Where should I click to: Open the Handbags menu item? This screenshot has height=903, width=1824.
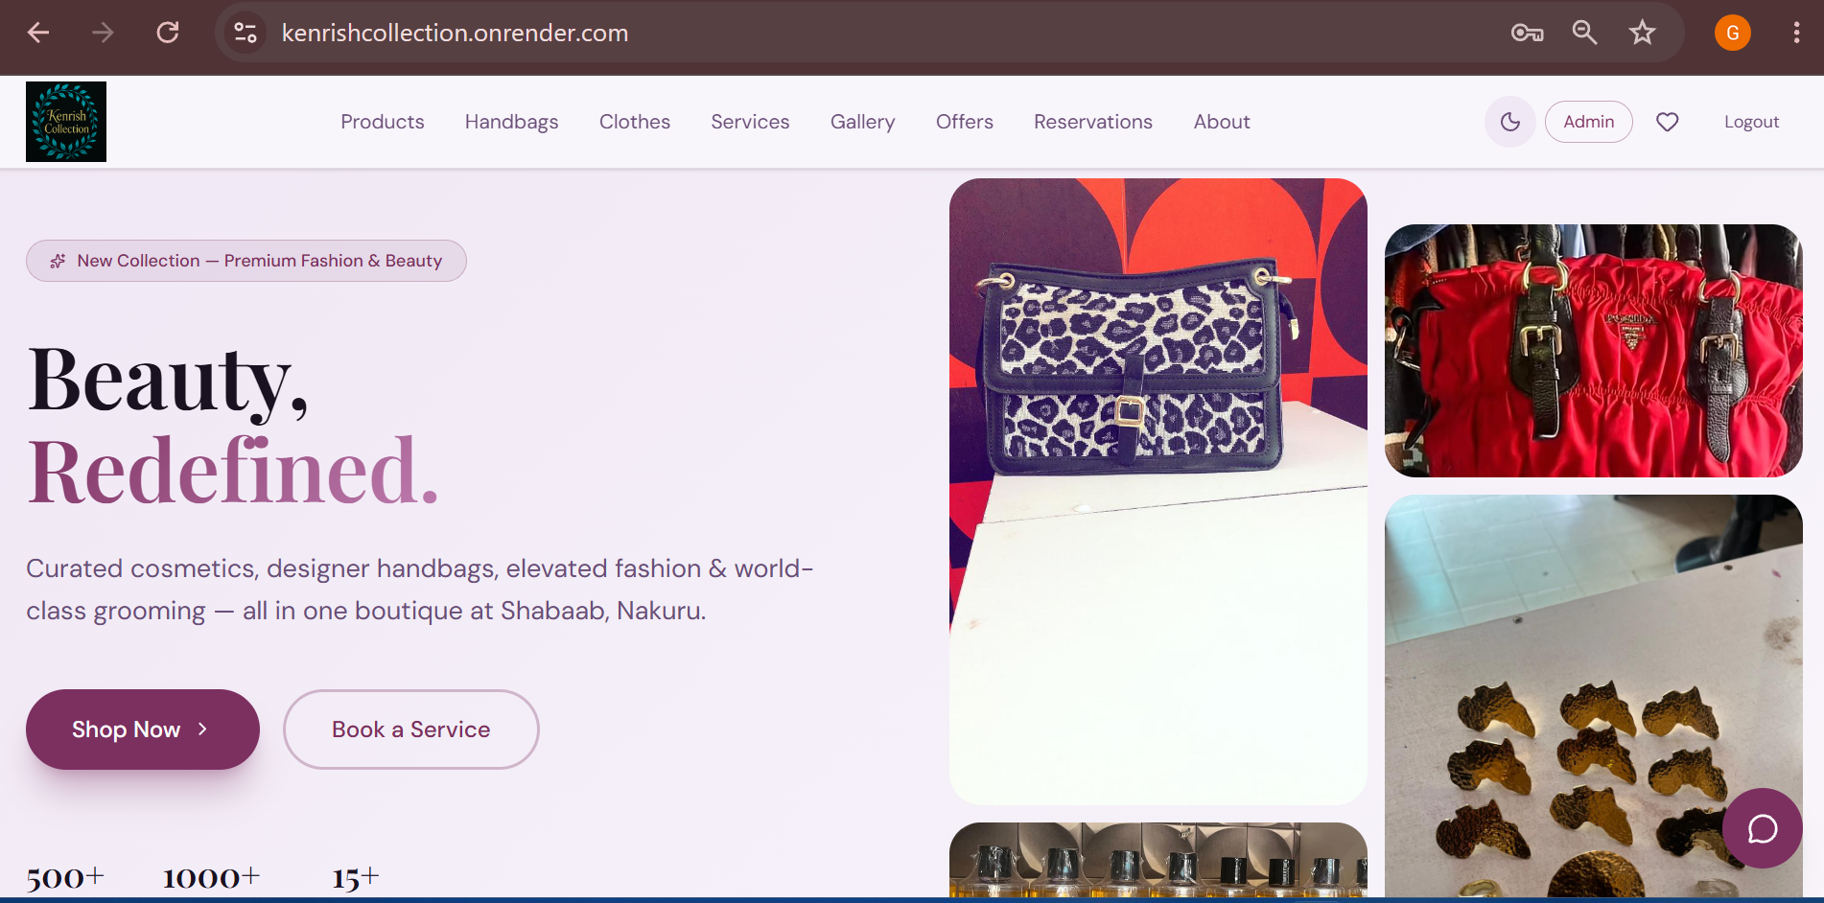(x=511, y=122)
